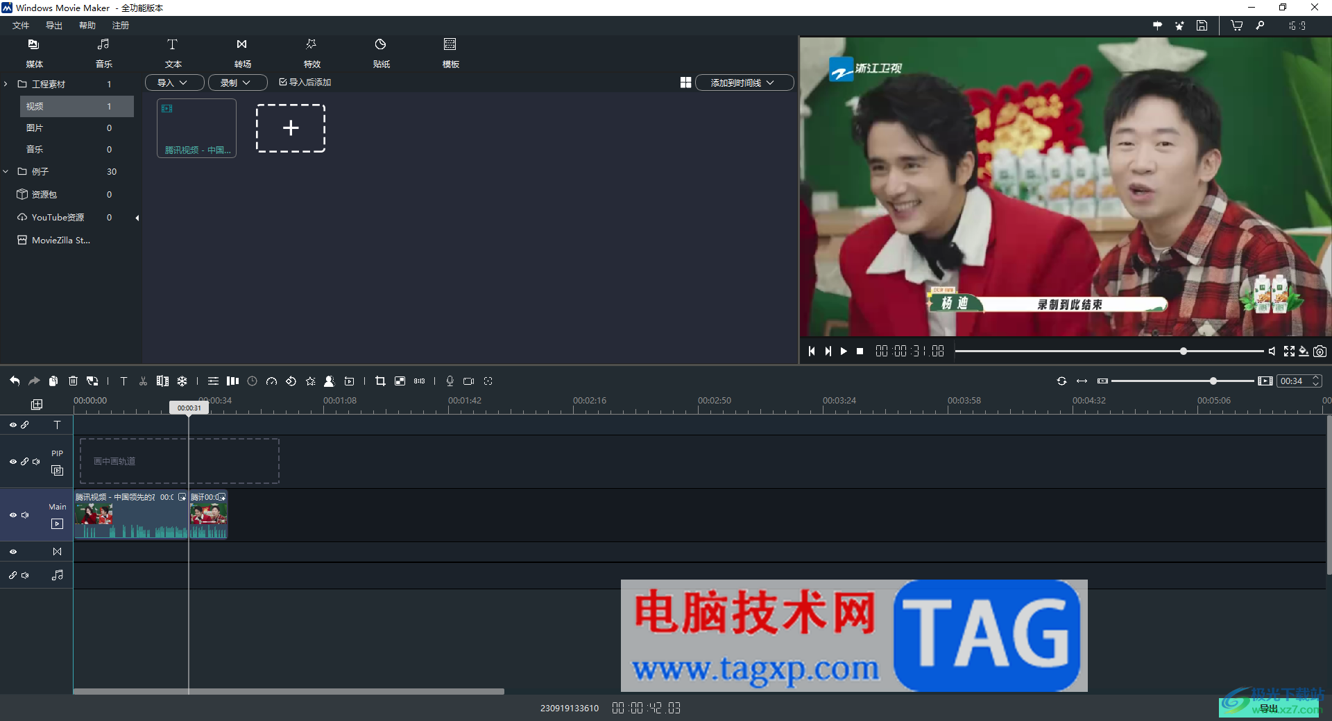
Task: Take a snapshot with the preview camera icon
Action: [1320, 351]
